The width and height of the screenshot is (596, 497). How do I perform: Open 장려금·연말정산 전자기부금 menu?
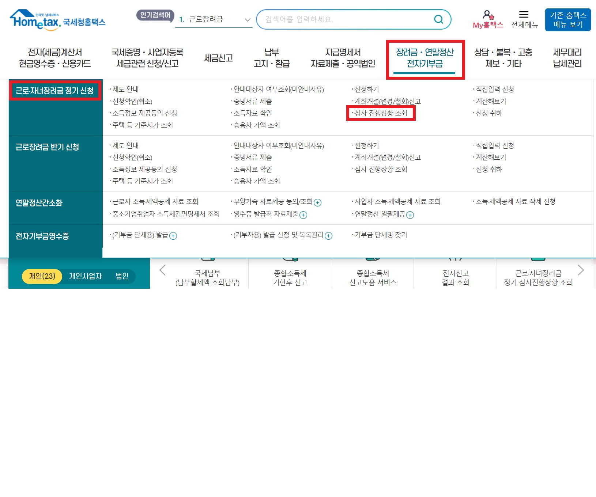pyautogui.click(x=425, y=58)
